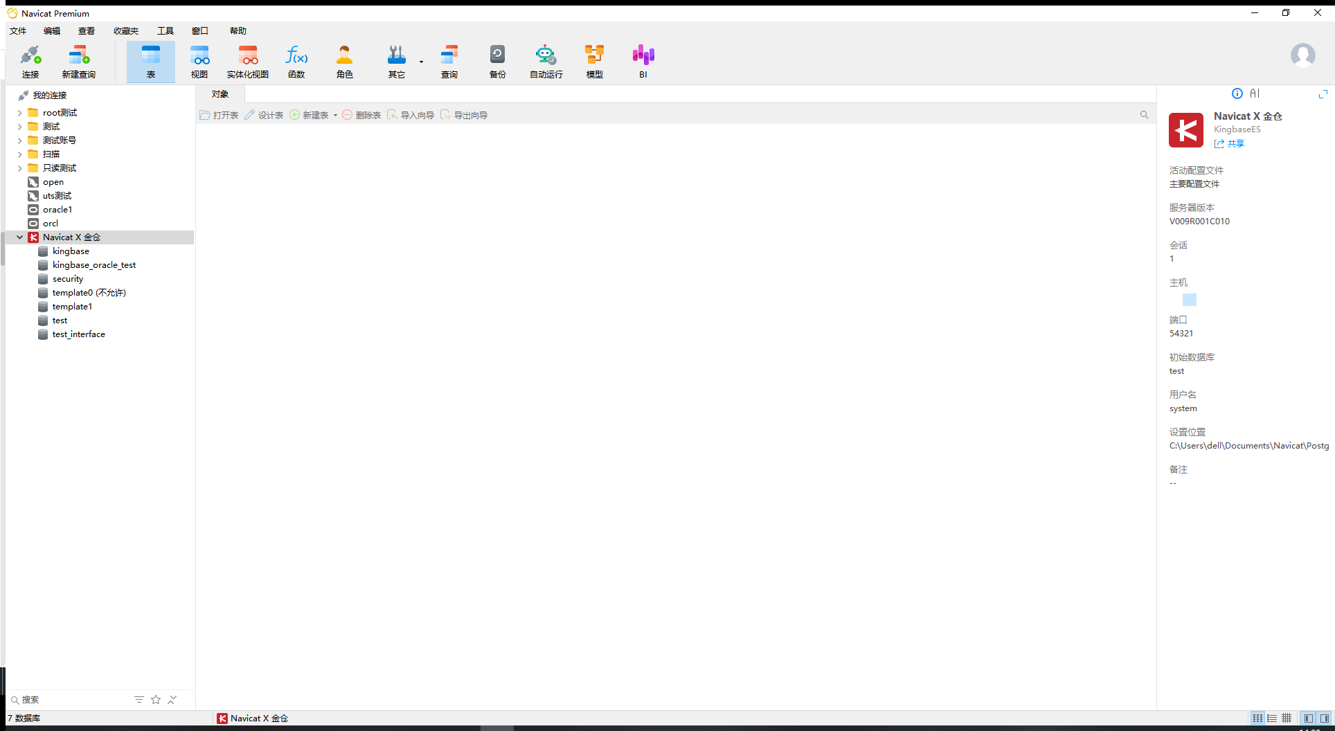Select the 表 (Table) toolbar icon

151,62
